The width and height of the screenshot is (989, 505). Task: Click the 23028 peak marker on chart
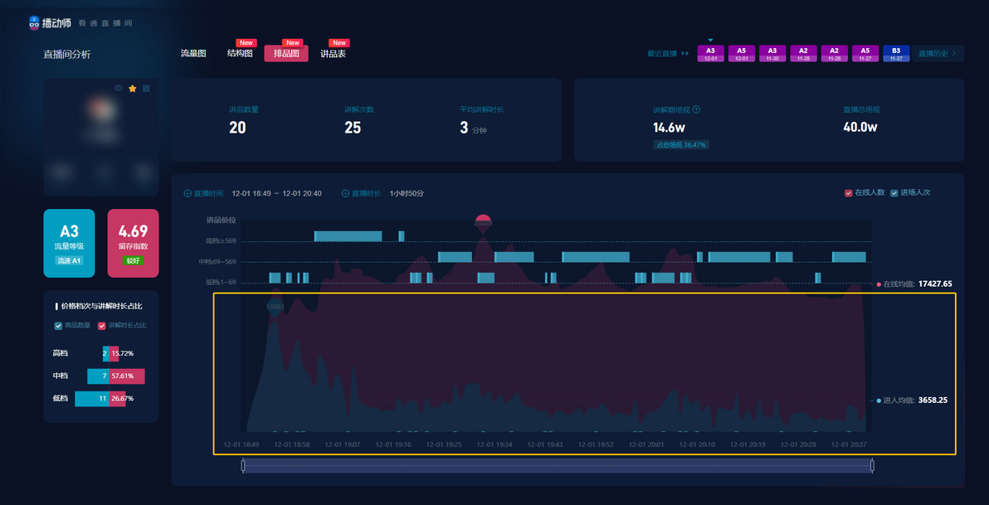click(x=483, y=224)
